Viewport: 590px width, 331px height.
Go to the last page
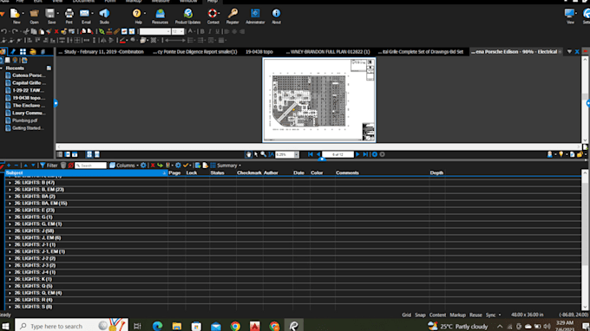point(365,154)
